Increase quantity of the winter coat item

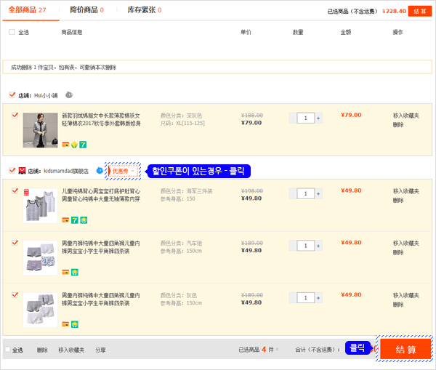tap(318, 118)
